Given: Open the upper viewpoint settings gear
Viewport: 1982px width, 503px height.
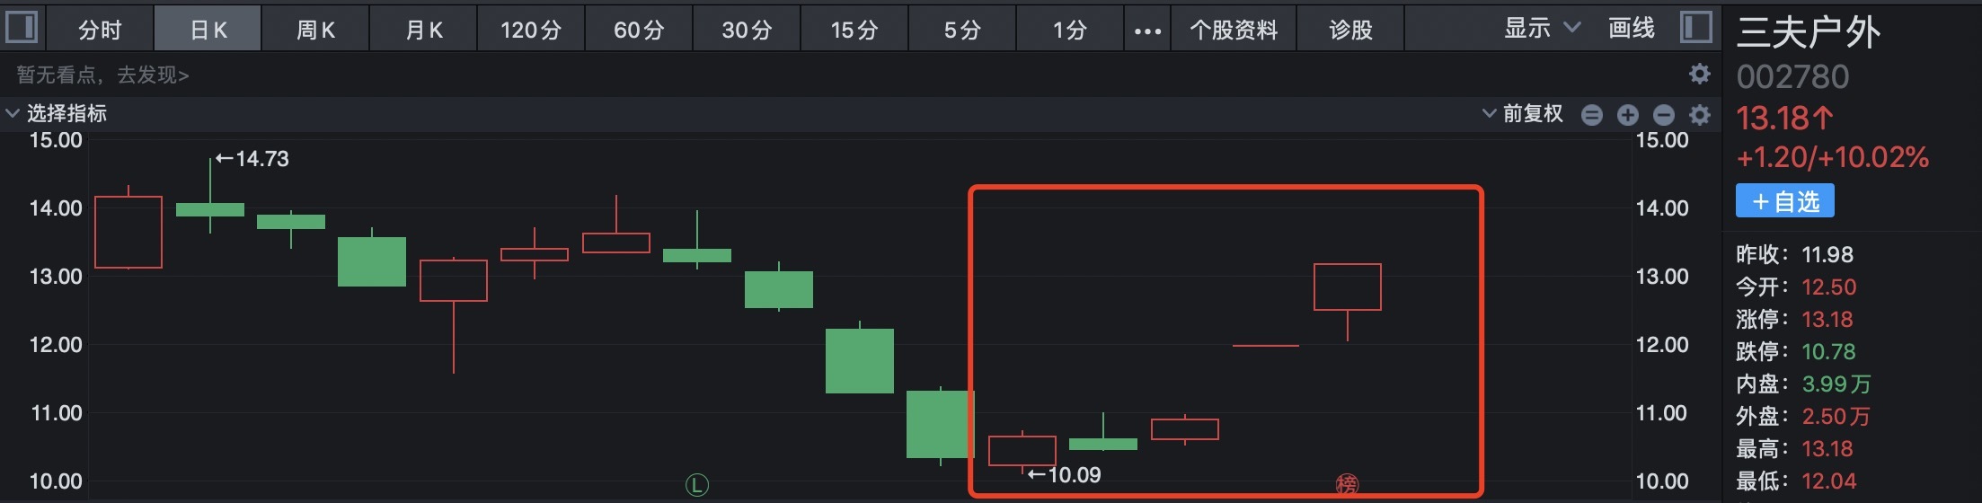Looking at the screenshot, I should click(1700, 74).
